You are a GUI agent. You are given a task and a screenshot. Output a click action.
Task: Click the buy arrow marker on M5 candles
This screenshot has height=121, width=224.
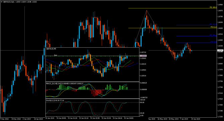[x=120, y=57]
